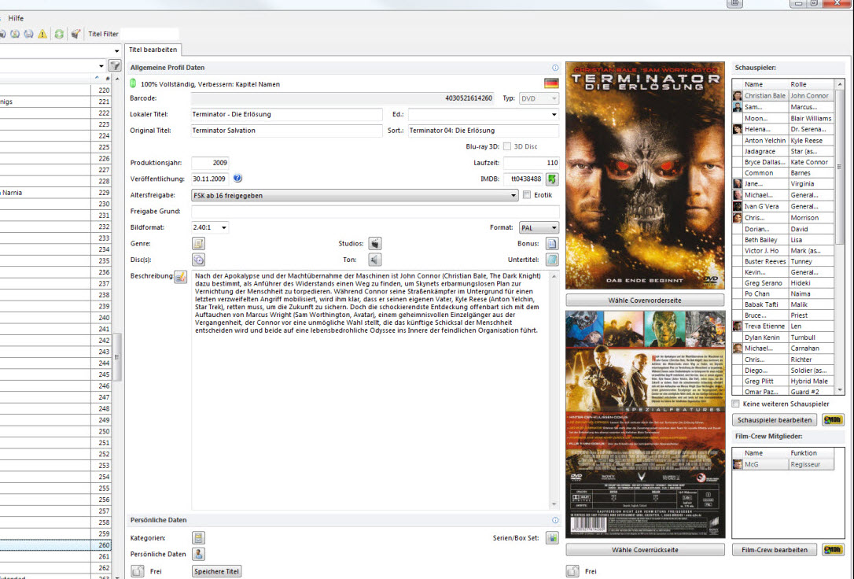854x579 pixels.
Task: Toggle the 3D Disc checkbox
Action: [x=507, y=146]
